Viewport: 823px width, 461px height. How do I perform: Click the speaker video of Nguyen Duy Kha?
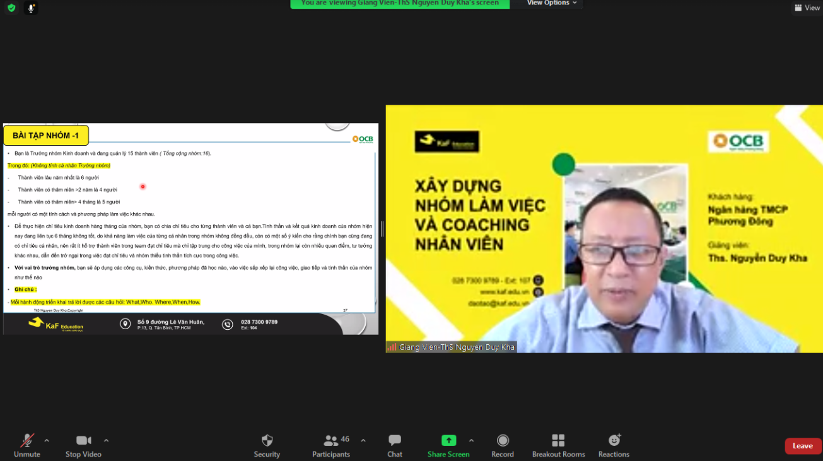(604, 229)
